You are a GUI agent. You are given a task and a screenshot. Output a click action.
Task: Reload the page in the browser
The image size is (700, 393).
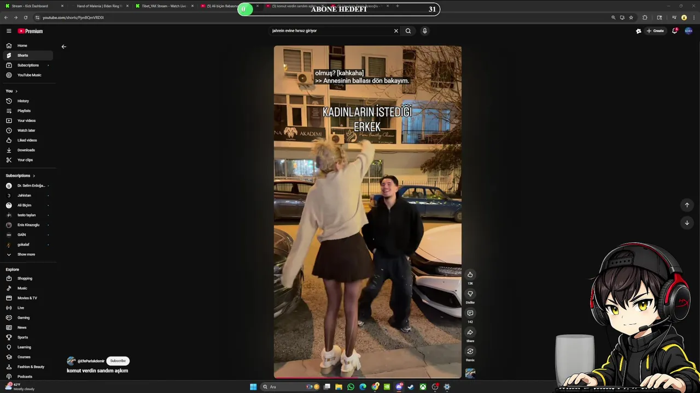click(25, 17)
